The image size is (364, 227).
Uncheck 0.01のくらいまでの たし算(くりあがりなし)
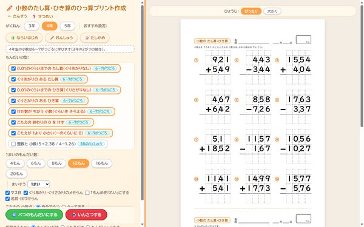click(13, 68)
